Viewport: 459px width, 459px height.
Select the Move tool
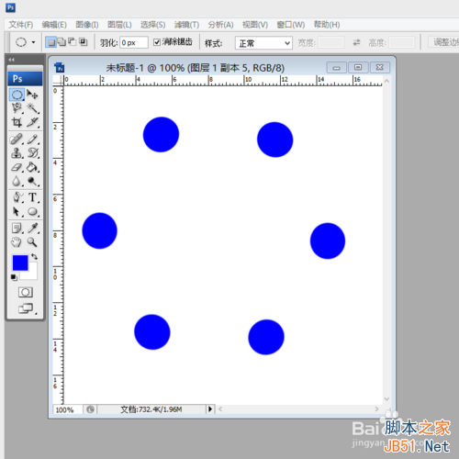[32, 95]
